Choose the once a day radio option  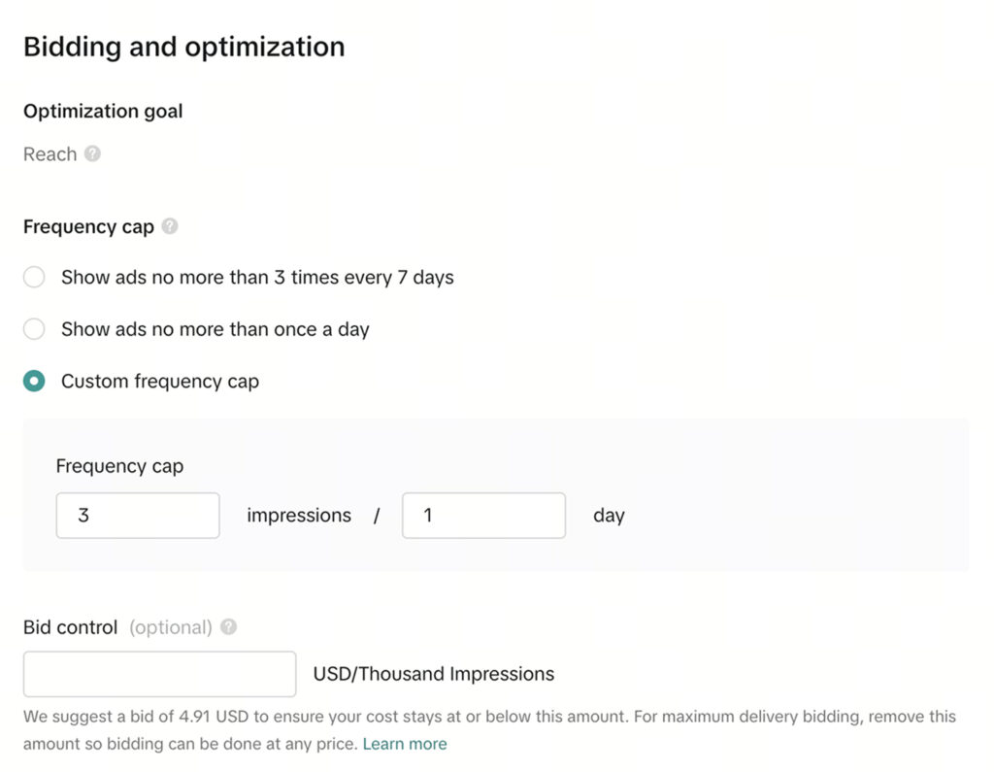click(x=34, y=329)
